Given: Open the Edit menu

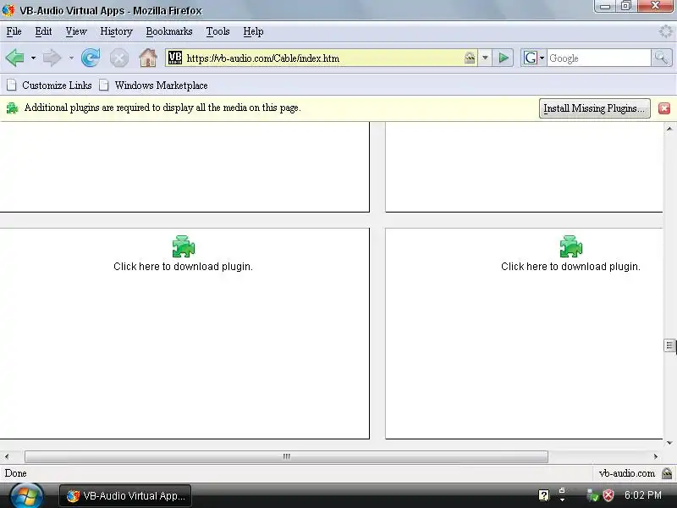Looking at the screenshot, I should point(43,31).
